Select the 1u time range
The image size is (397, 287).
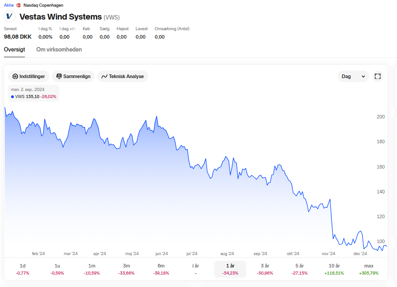(57, 269)
